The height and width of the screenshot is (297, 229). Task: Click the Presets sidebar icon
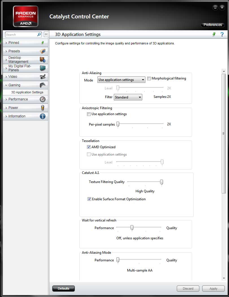point(43,51)
